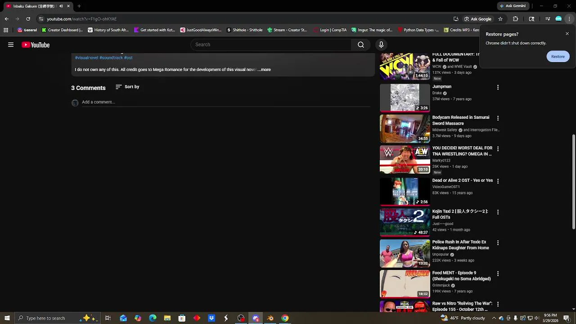This screenshot has height=324, width=576.
Task: Mute the tab via speaker icon
Action: (61, 6)
